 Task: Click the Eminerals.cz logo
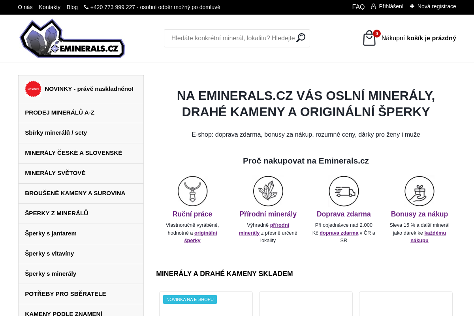(x=72, y=38)
